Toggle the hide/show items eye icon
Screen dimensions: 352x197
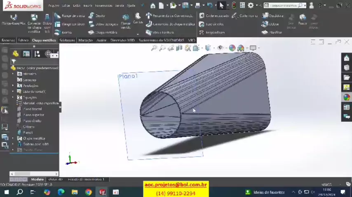click(x=220, y=48)
